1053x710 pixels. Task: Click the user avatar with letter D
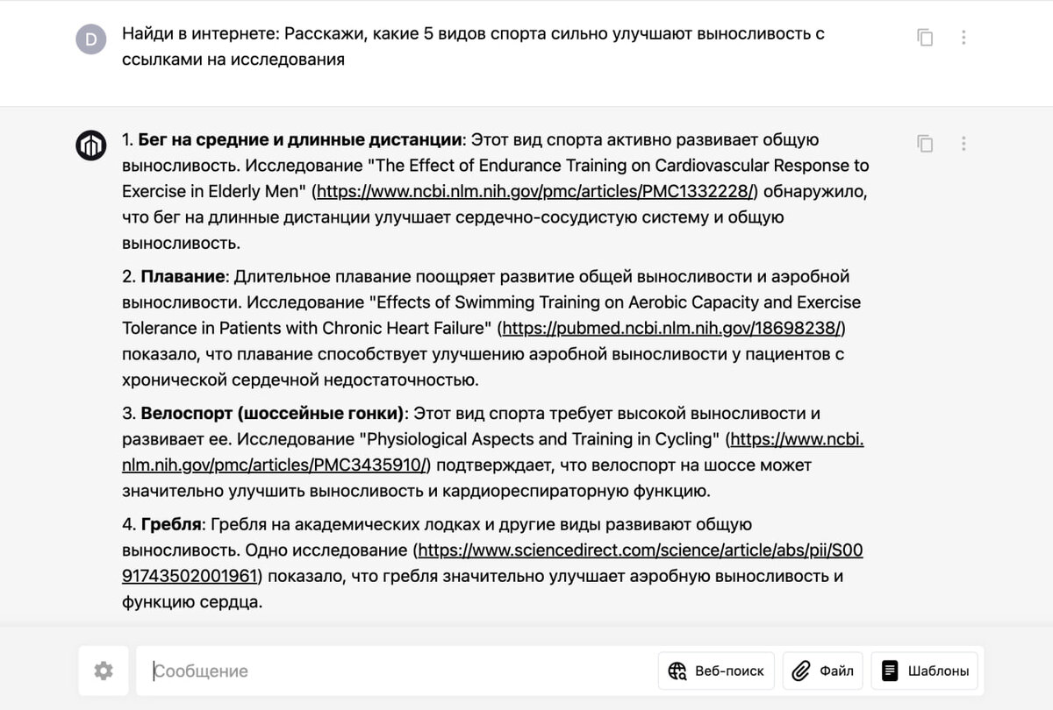tap(91, 37)
